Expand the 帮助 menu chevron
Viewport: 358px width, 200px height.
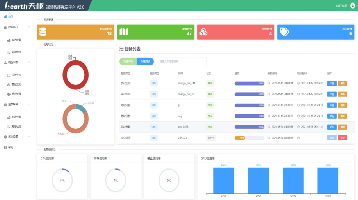(29, 147)
